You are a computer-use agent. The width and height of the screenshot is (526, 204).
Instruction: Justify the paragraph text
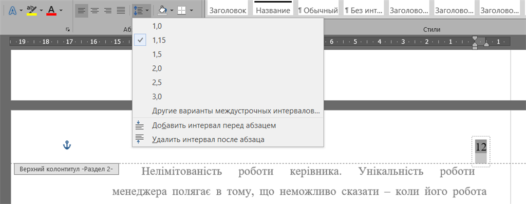121,11
